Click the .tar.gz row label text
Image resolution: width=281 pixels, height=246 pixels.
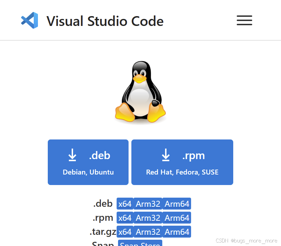103,232
